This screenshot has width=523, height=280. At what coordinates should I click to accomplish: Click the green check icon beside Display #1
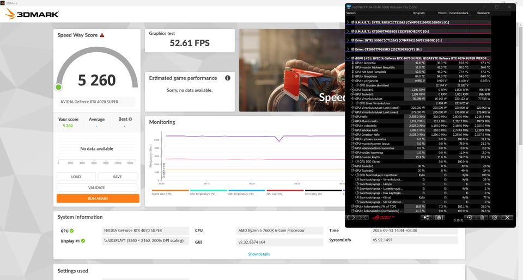click(x=83, y=241)
